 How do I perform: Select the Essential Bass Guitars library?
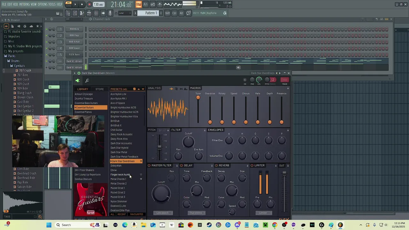coord(86,103)
